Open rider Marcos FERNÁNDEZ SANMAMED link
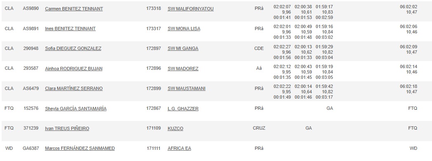432x161 pixels. tap(80, 148)
